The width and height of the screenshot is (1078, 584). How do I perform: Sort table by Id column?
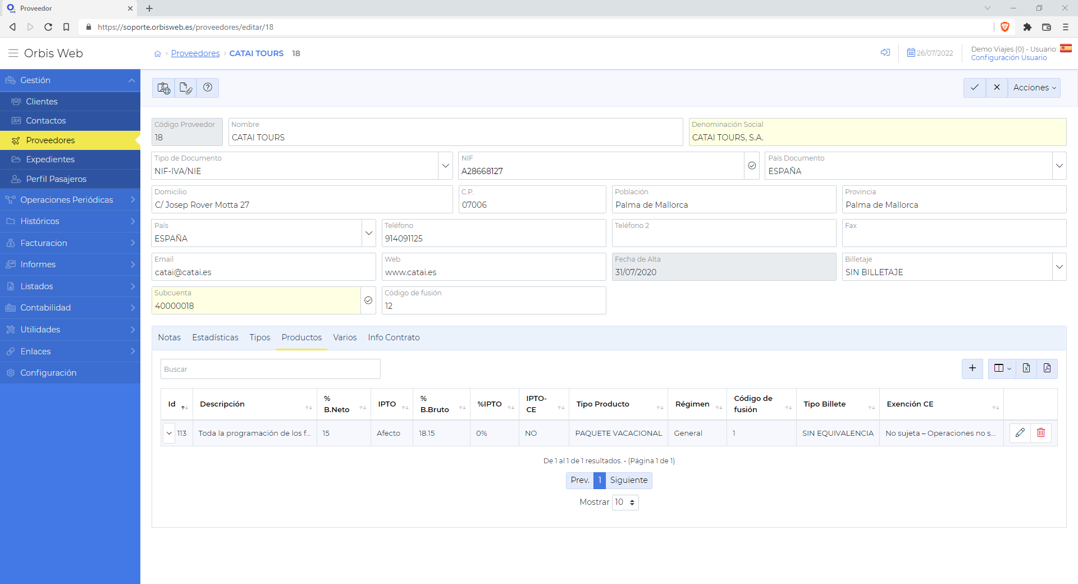pos(177,404)
